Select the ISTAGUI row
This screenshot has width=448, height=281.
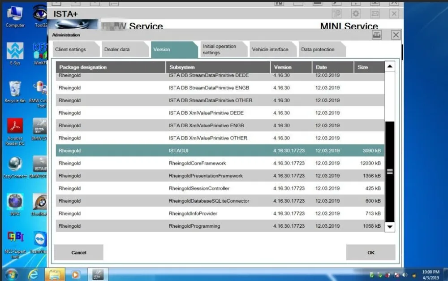click(x=220, y=151)
